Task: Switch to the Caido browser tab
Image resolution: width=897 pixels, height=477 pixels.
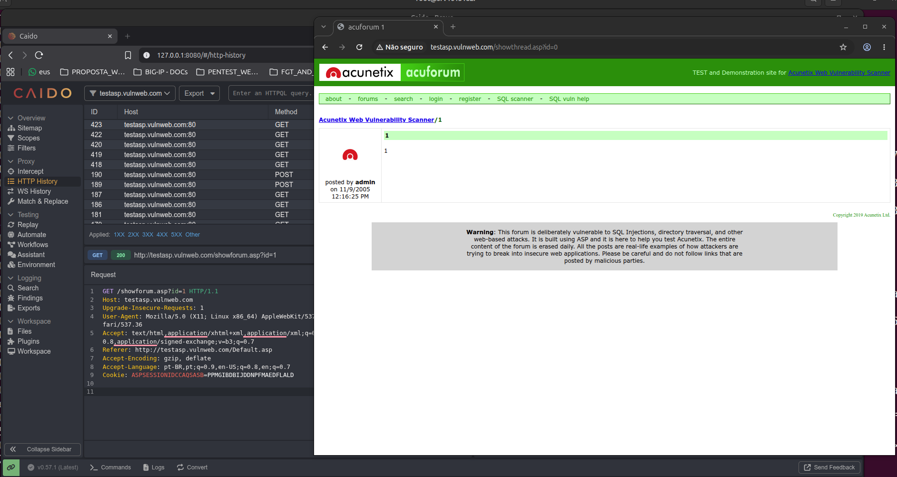Action: click(x=60, y=36)
